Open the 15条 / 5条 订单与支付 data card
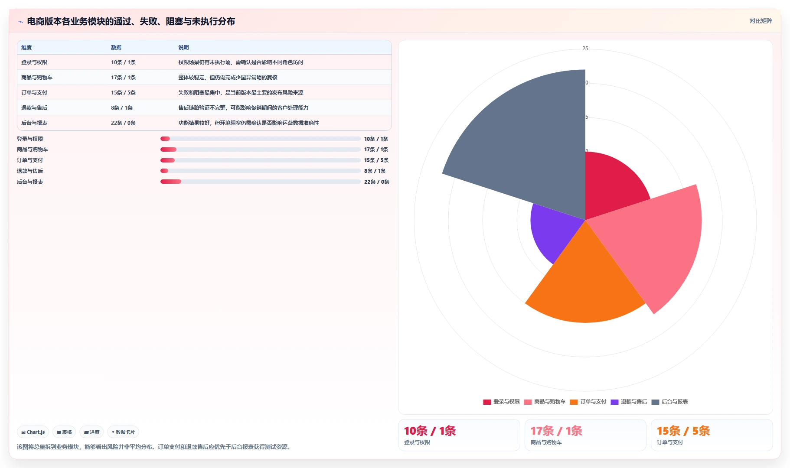 tap(712, 435)
